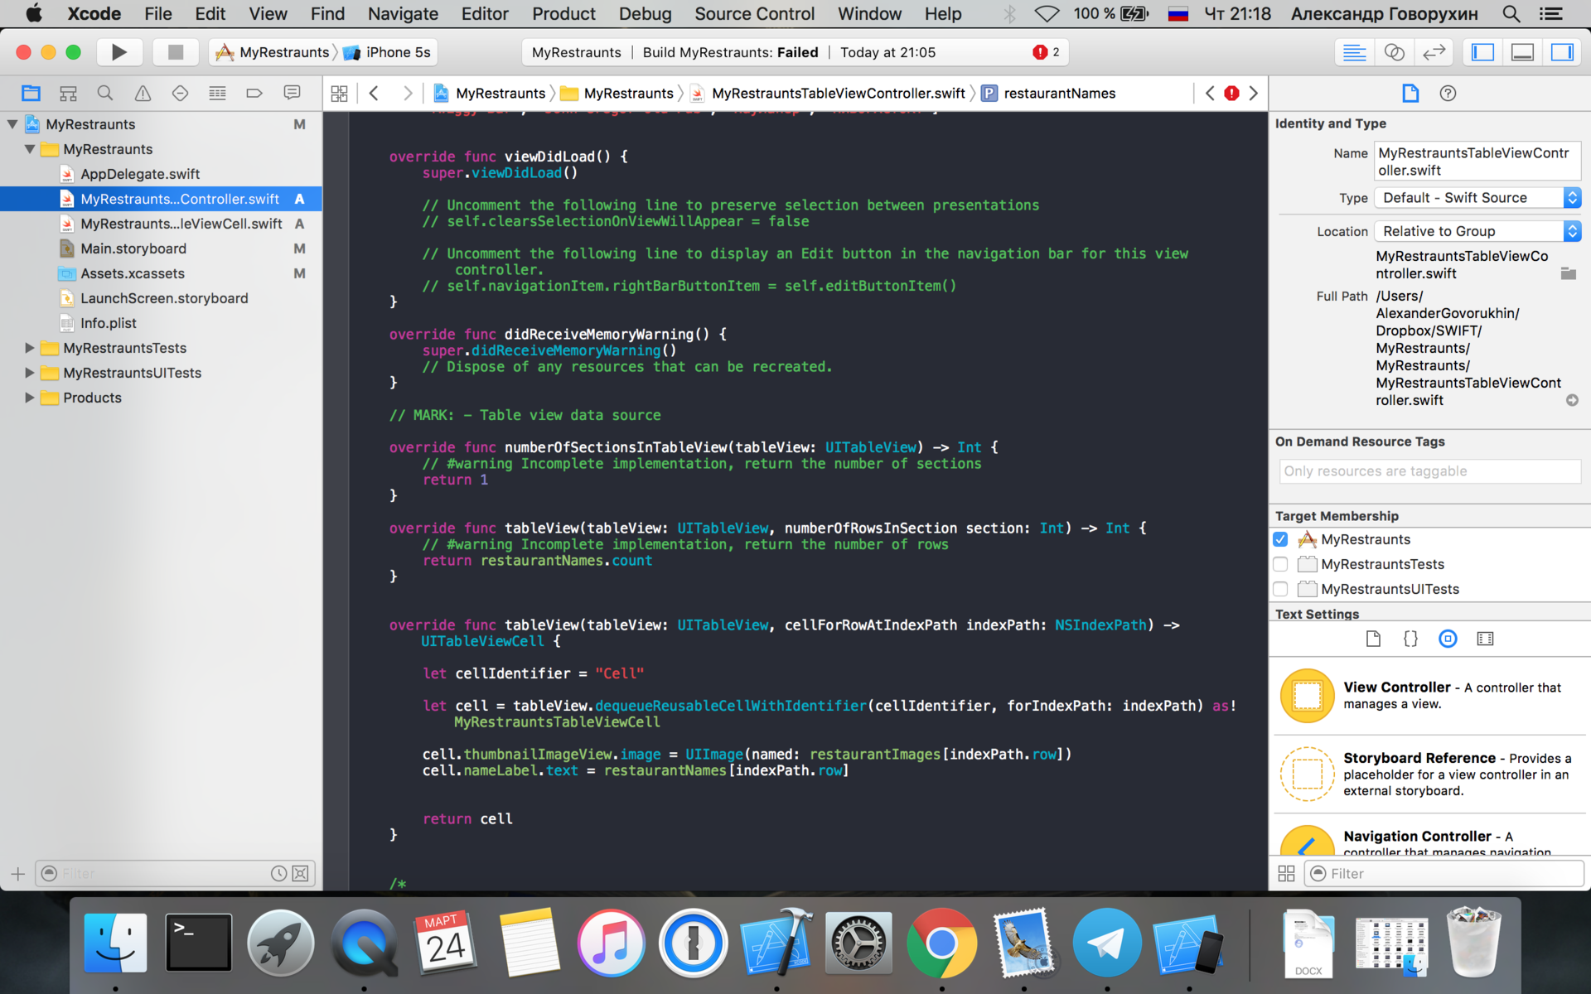Open the Report navigator
The width and height of the screenshot is (1591, 994).
click(x=292, y=93)
